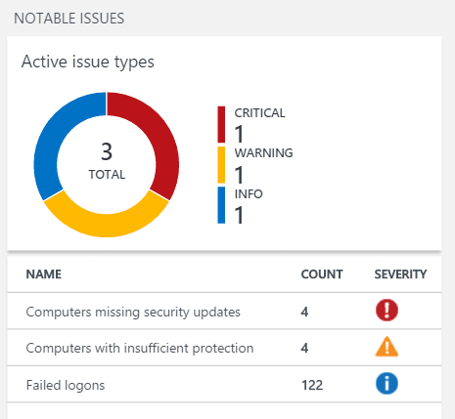
Task: Click the red Critical legend swatch
Action: click(221, 124)
